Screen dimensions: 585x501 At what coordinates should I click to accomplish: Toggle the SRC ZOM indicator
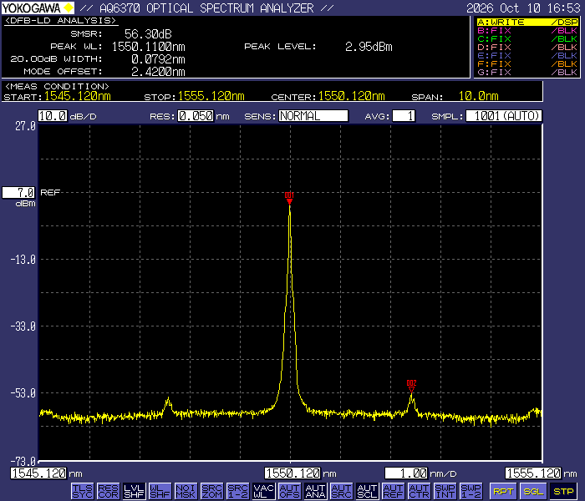211,491
